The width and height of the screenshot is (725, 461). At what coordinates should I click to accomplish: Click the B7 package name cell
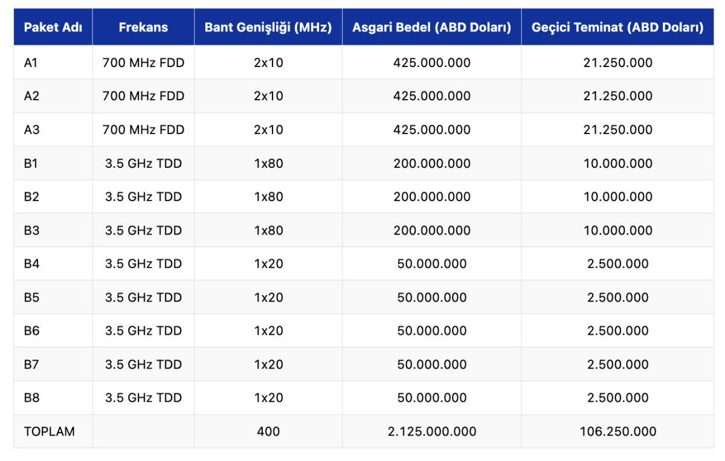coord(31,364)
